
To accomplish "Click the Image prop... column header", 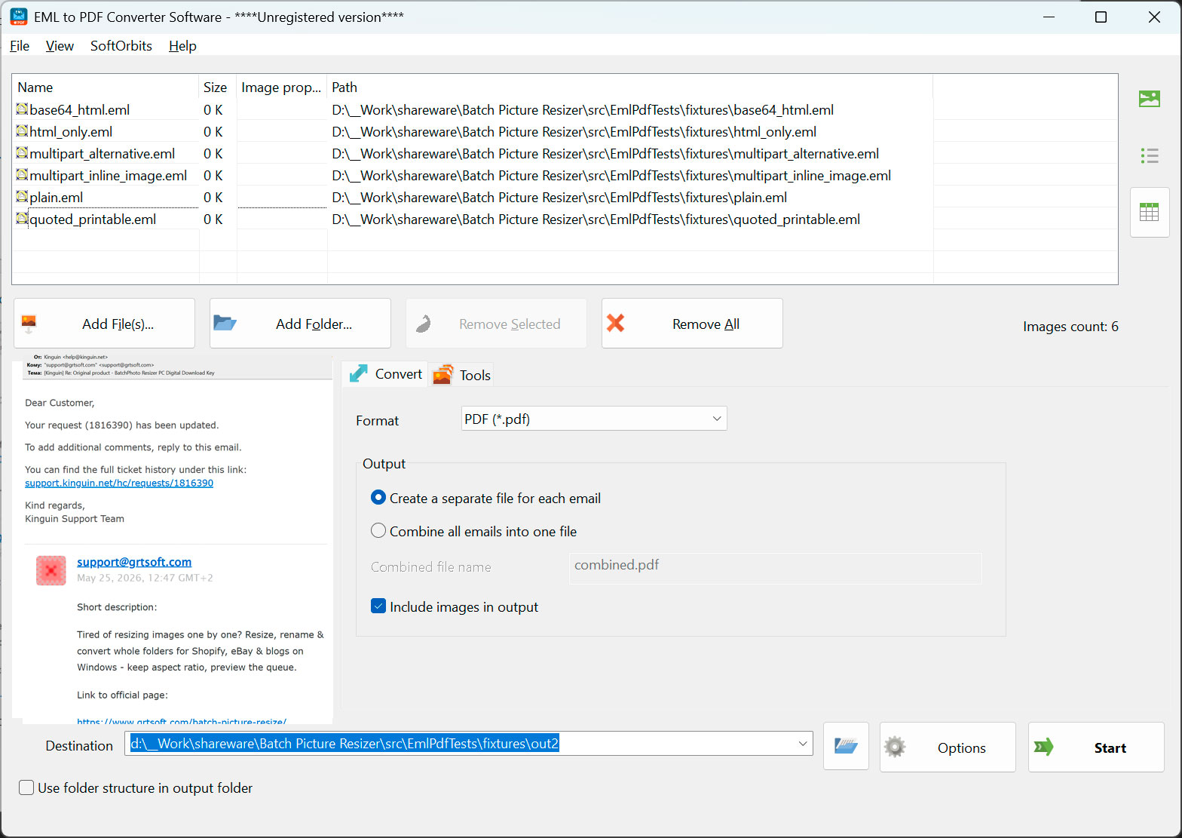I will point(281,87).
